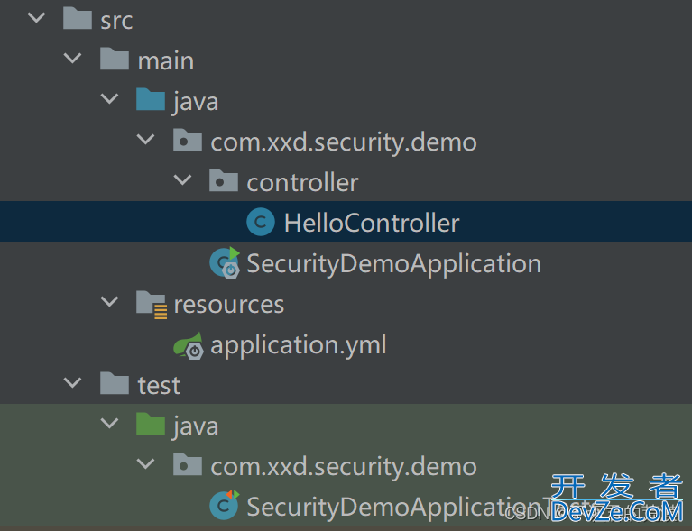Select the src label
The height and width of the screenshot is (531, 692).
[116, 21]
